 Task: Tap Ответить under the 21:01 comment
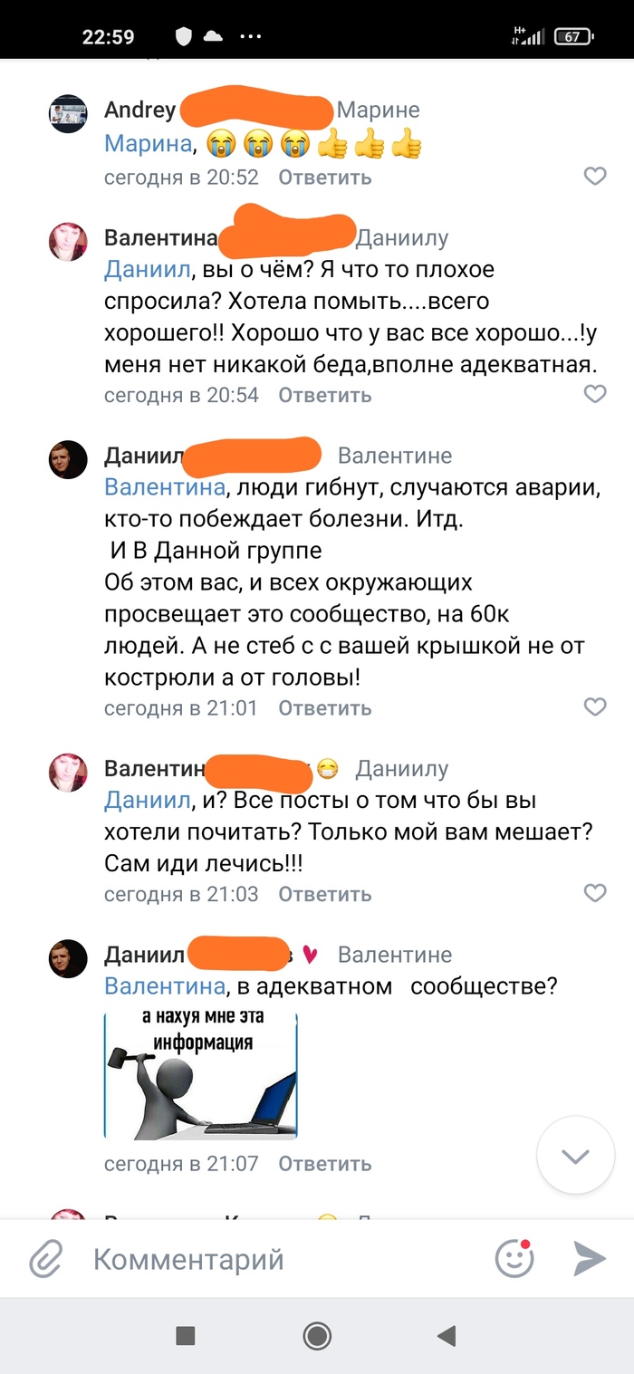tap(324, 708)
